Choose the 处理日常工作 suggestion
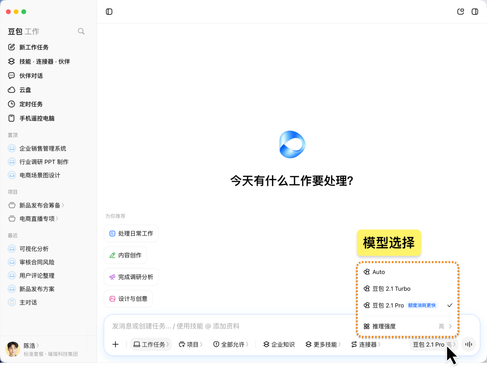The width and height of the screenshot is (487, 368). coord(131,234)
